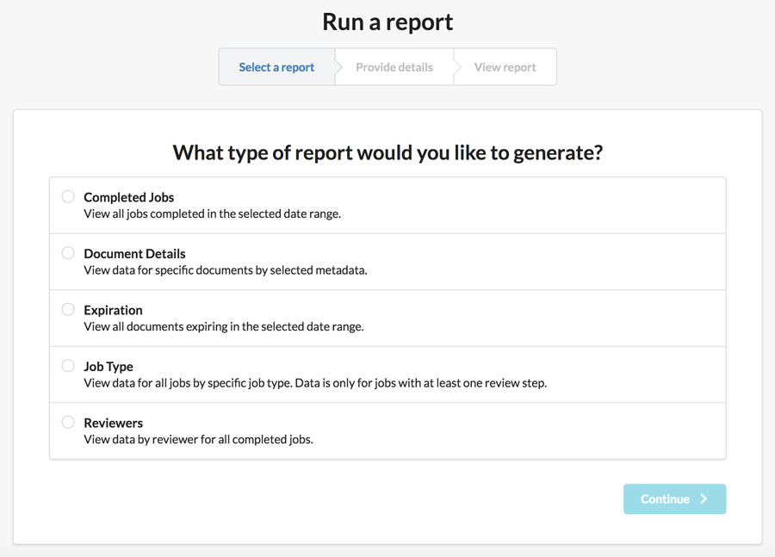
Task: Click 'View all documents expiring in the selected date range.'
Action: coord(224,326)
